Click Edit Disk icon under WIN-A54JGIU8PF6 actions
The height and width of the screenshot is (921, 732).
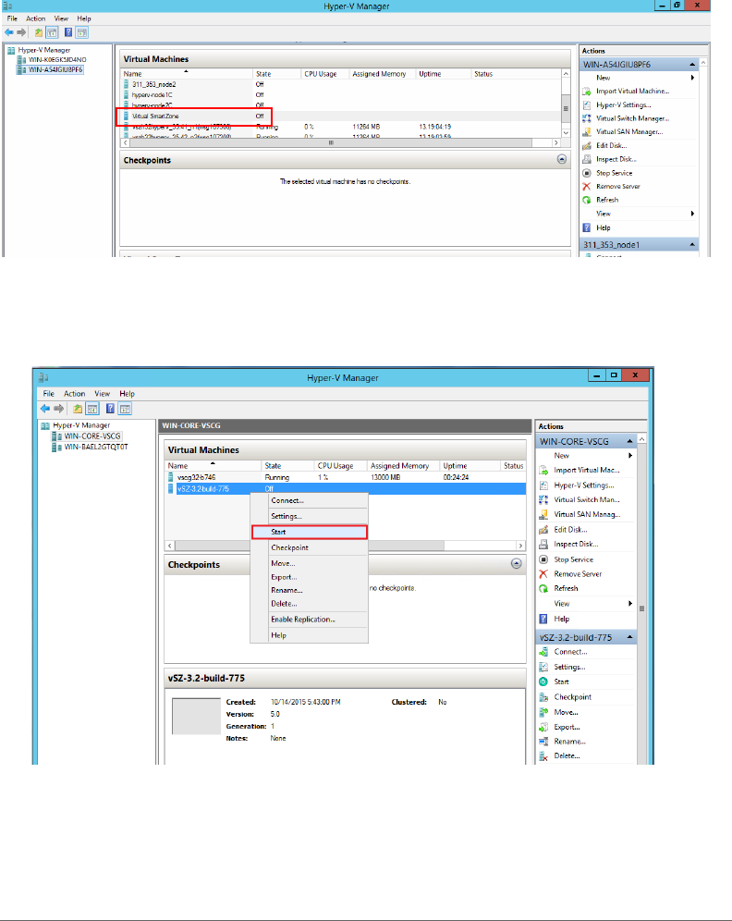pyautogui.click(x=586, y=146)
